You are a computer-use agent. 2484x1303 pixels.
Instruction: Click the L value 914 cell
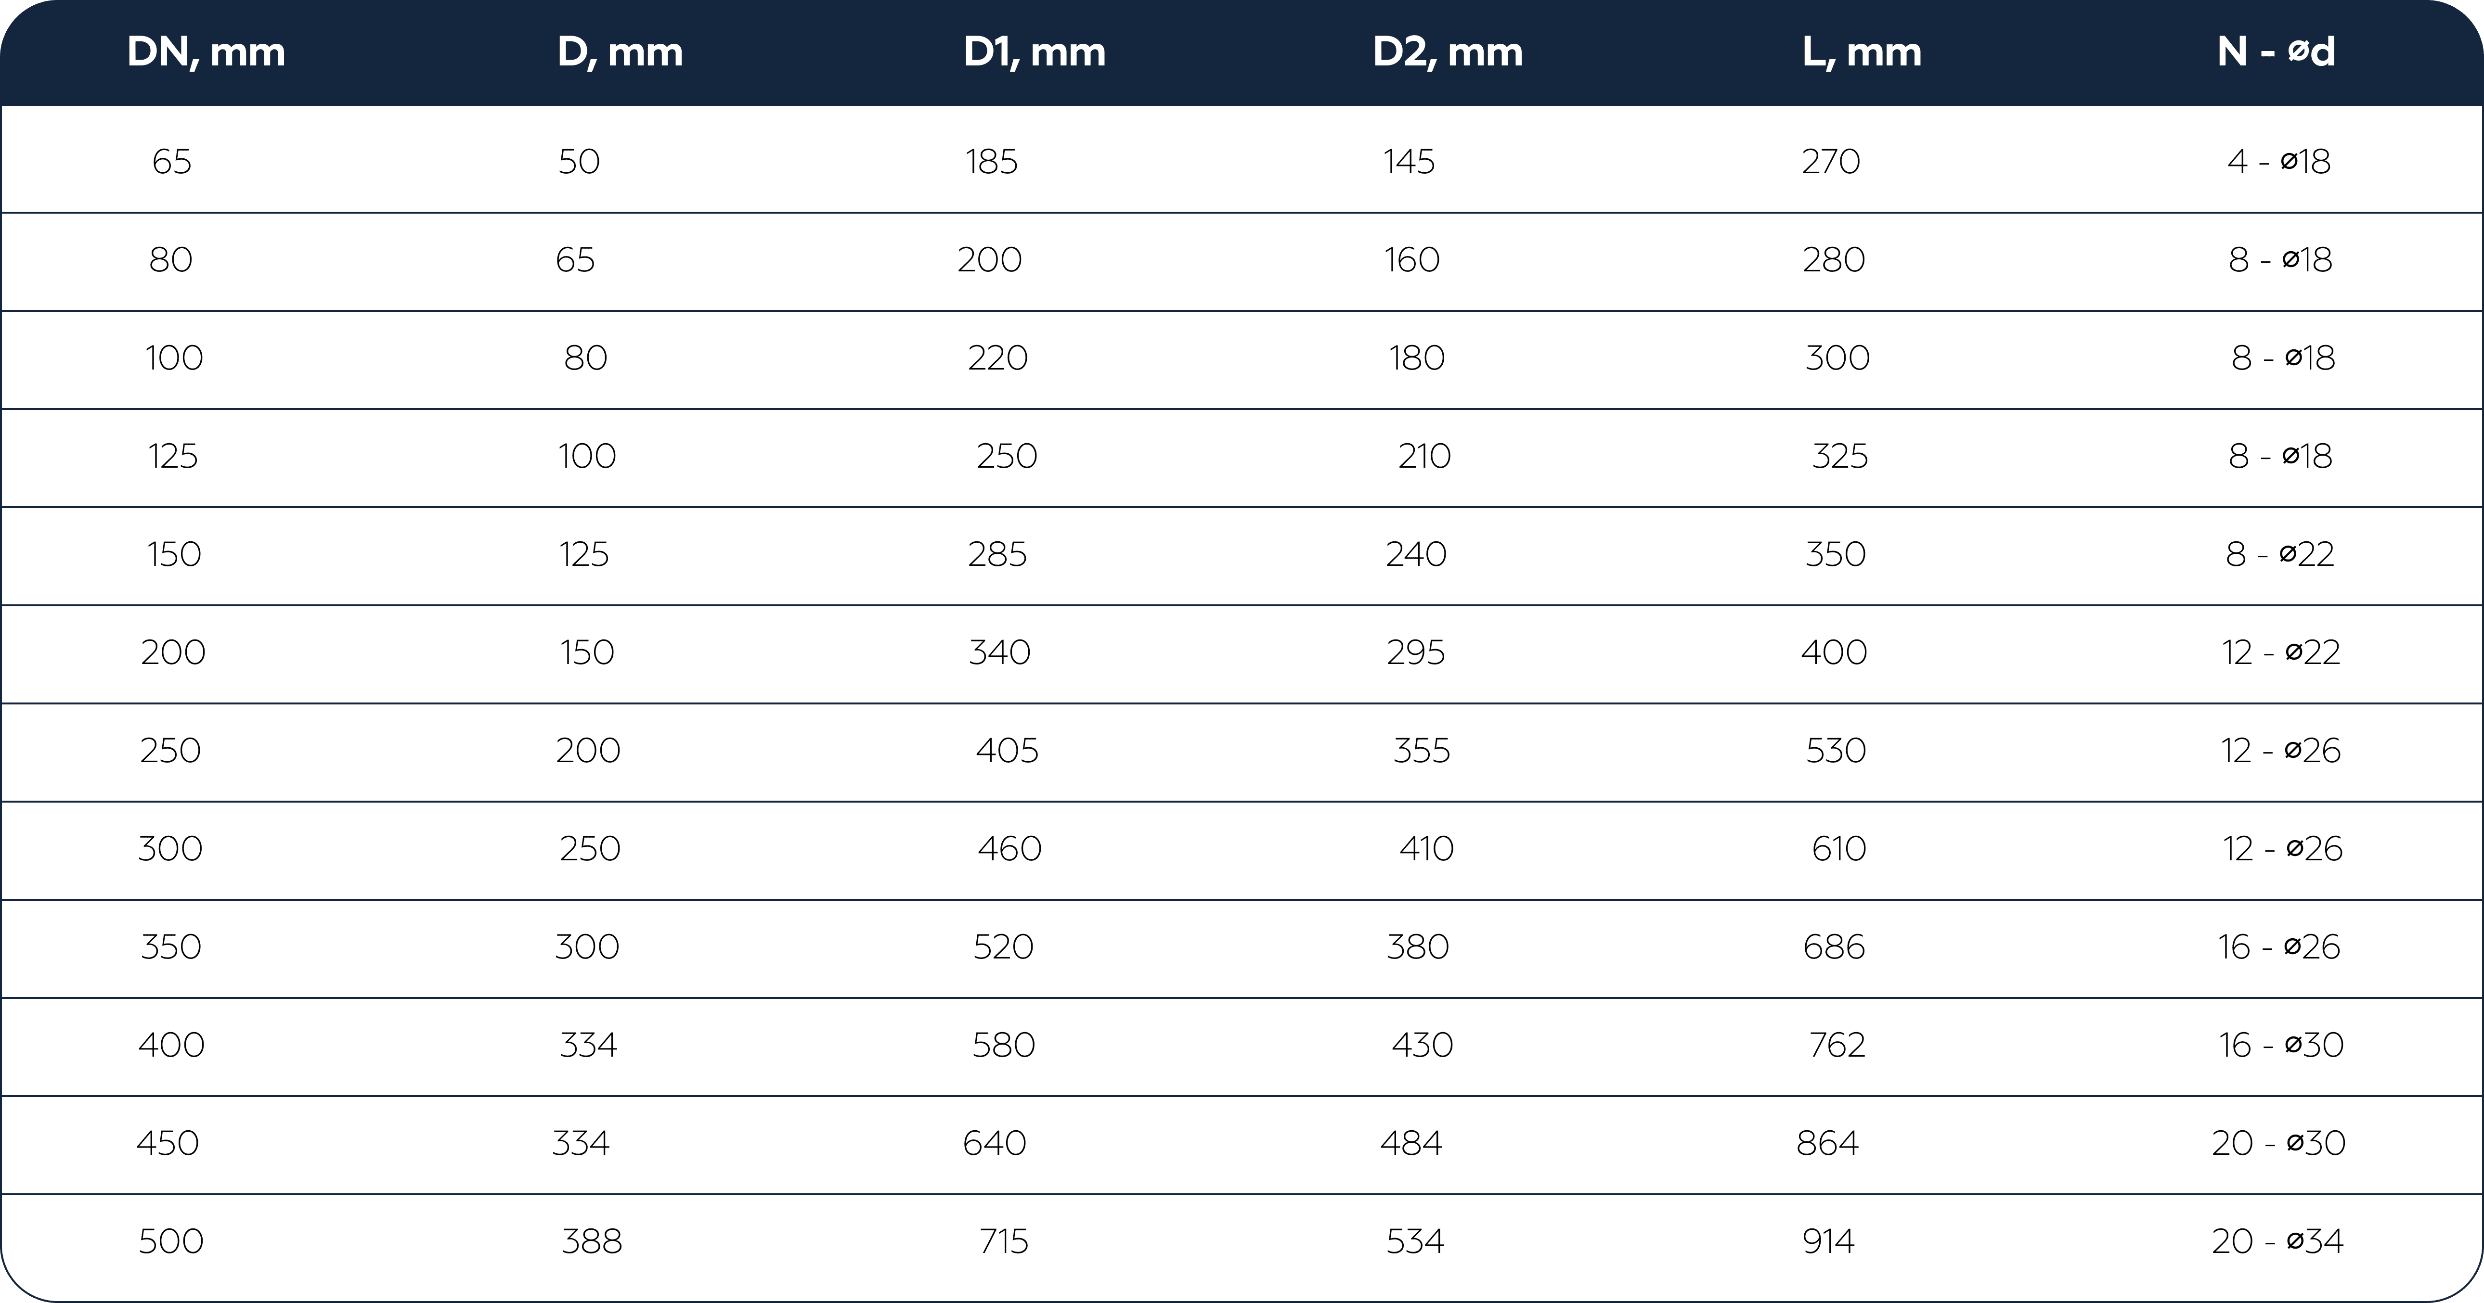click(x=1828, y=1240)
